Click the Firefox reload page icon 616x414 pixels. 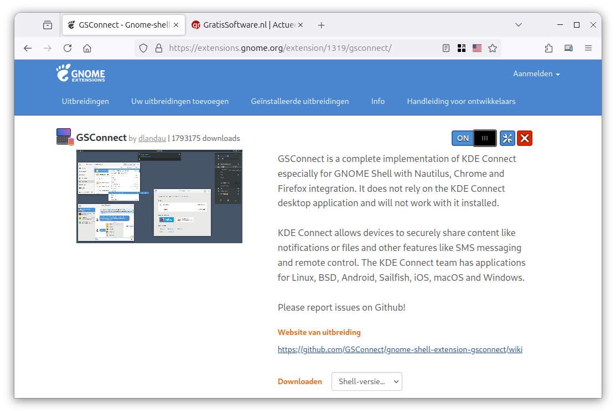click(x=68, y=48)
